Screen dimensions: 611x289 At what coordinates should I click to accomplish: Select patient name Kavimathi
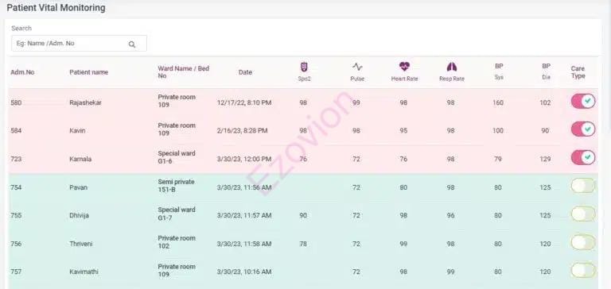[x=84, y=272]
